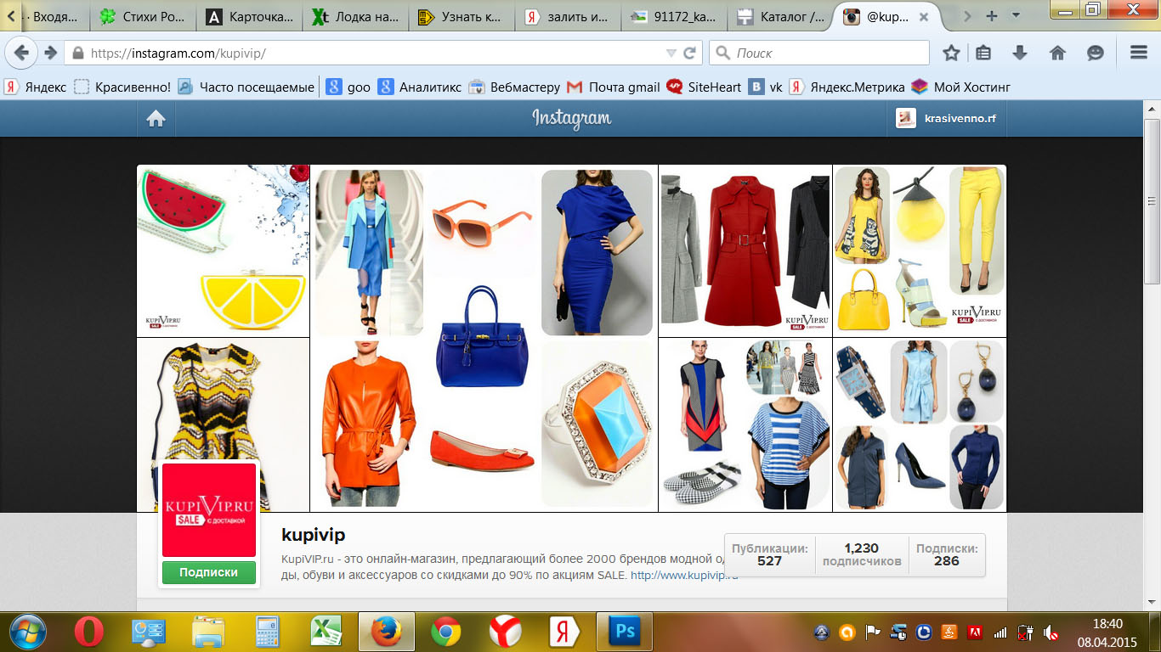This screenshot has height=652, width=1161.
Task: Switch to the залить и... tab
Action: pos(569,16)
